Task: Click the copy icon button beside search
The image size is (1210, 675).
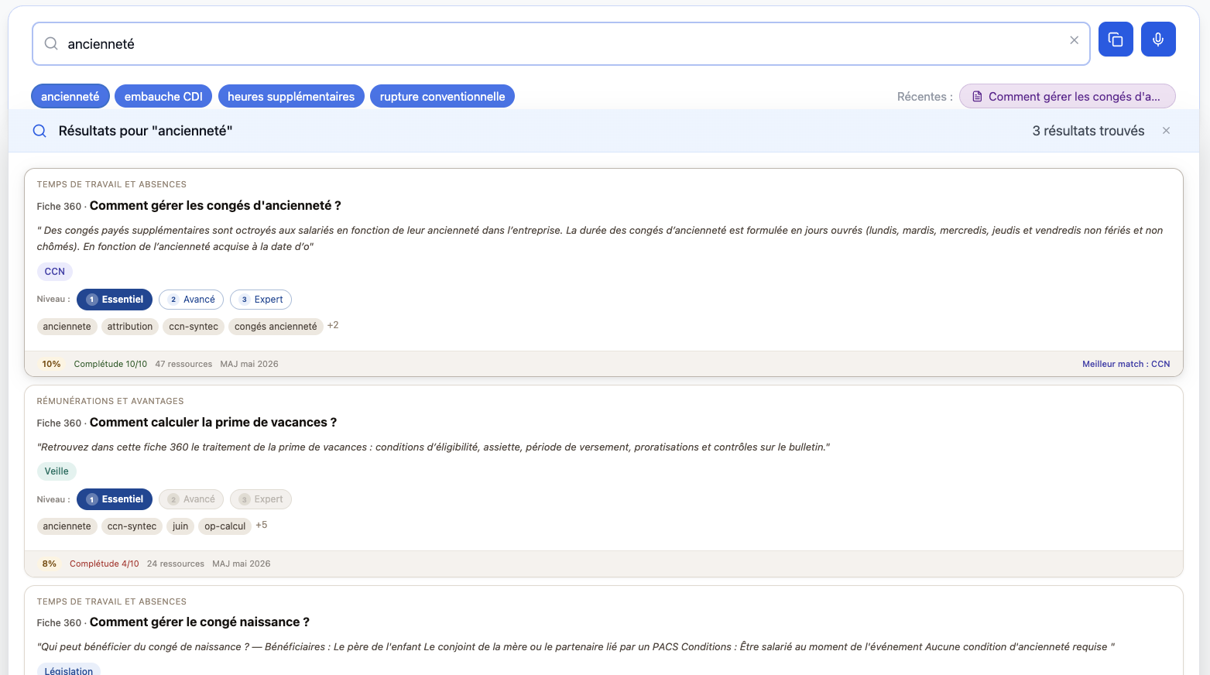Action: tap(1116, 39)
